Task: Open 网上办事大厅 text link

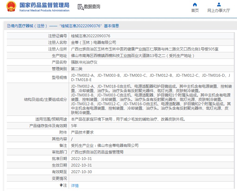Action: [x=219, y=10]
